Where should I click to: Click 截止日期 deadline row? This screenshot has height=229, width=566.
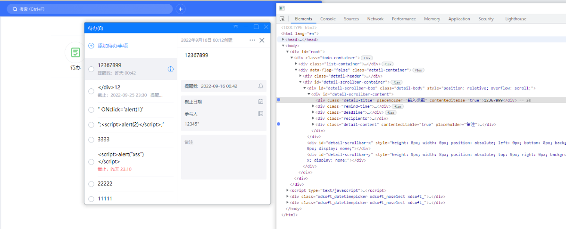(224, 102)
